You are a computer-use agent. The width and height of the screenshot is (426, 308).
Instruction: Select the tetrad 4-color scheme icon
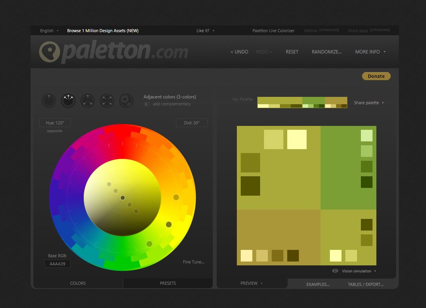107,101
